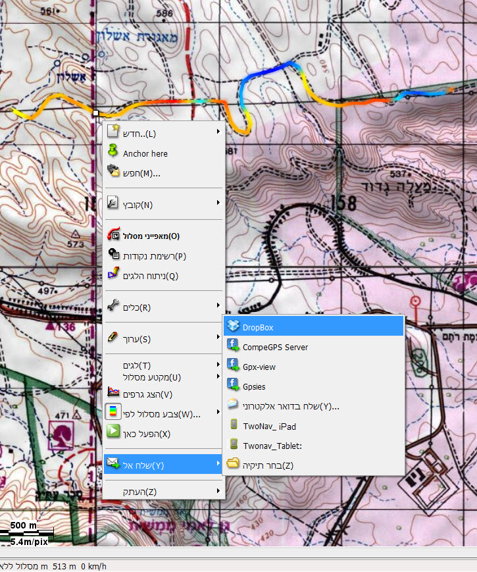The width and height of the screenshot is (477, 572).
Task: Click the Twonav_Tablet device icon
Action: coord(232,446)
